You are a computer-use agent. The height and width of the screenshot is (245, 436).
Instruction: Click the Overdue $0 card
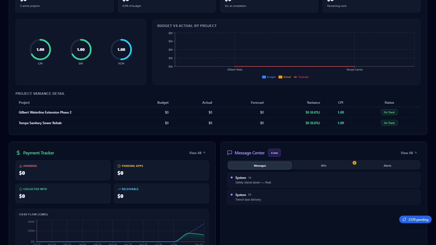[63, 170]
